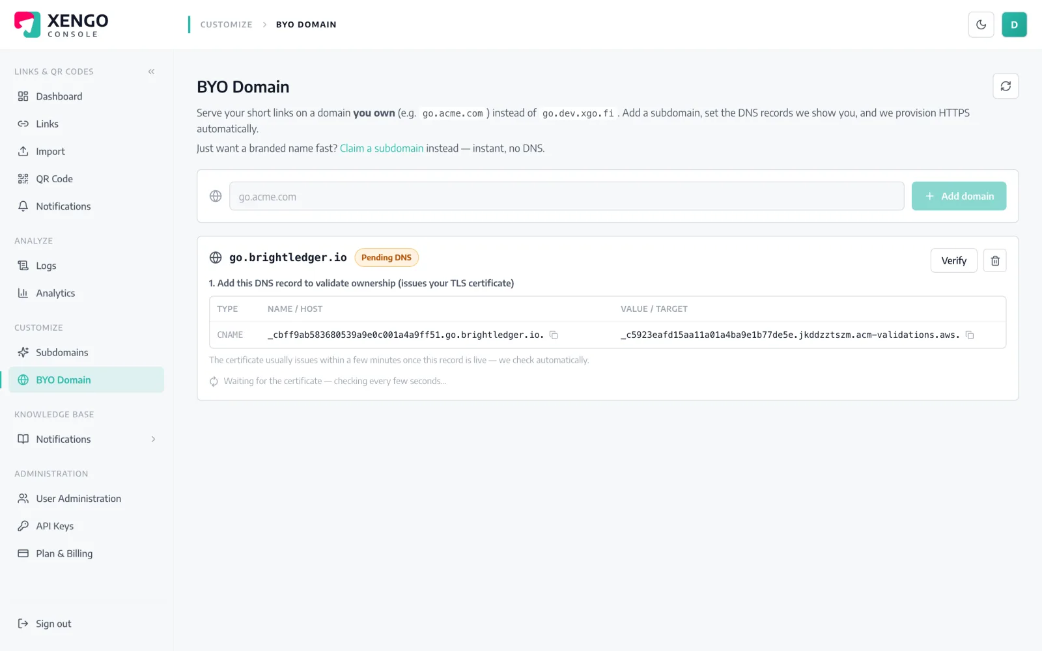Click the BYO Domain page heading

point(243,87)
